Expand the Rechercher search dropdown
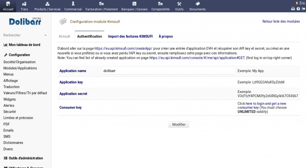The width and height of the screenshot is (306, 168). [45, 35]
